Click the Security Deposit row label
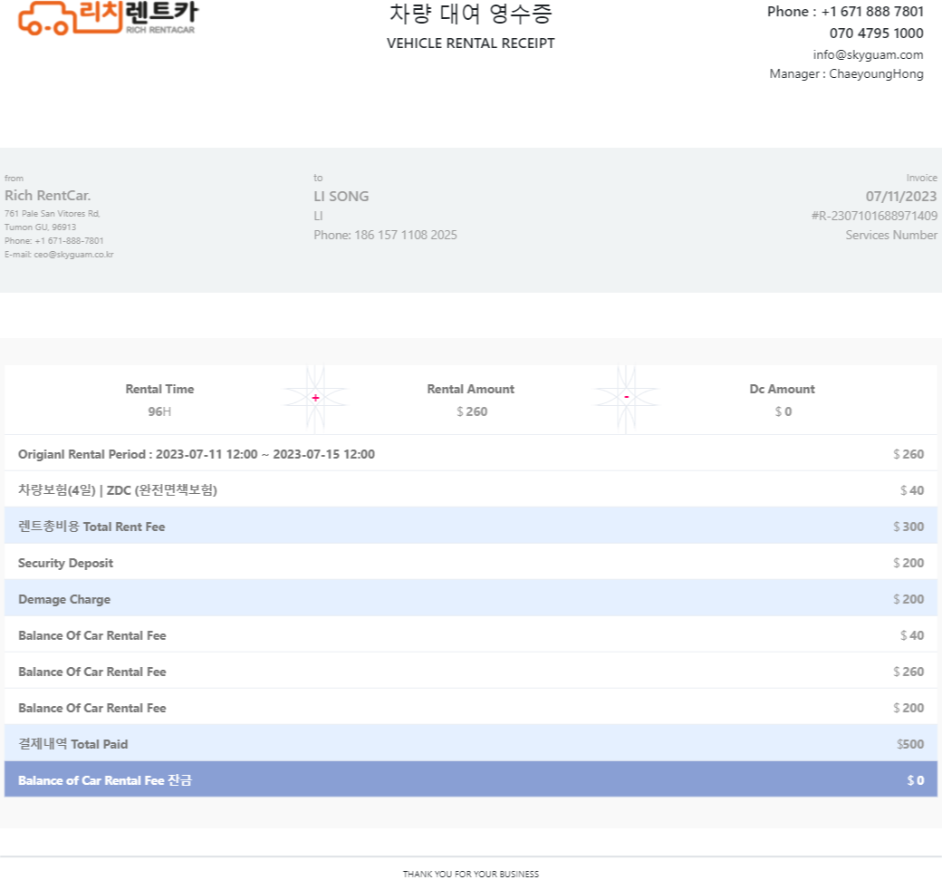Viewport: 942px width, 880px height. 65,563
